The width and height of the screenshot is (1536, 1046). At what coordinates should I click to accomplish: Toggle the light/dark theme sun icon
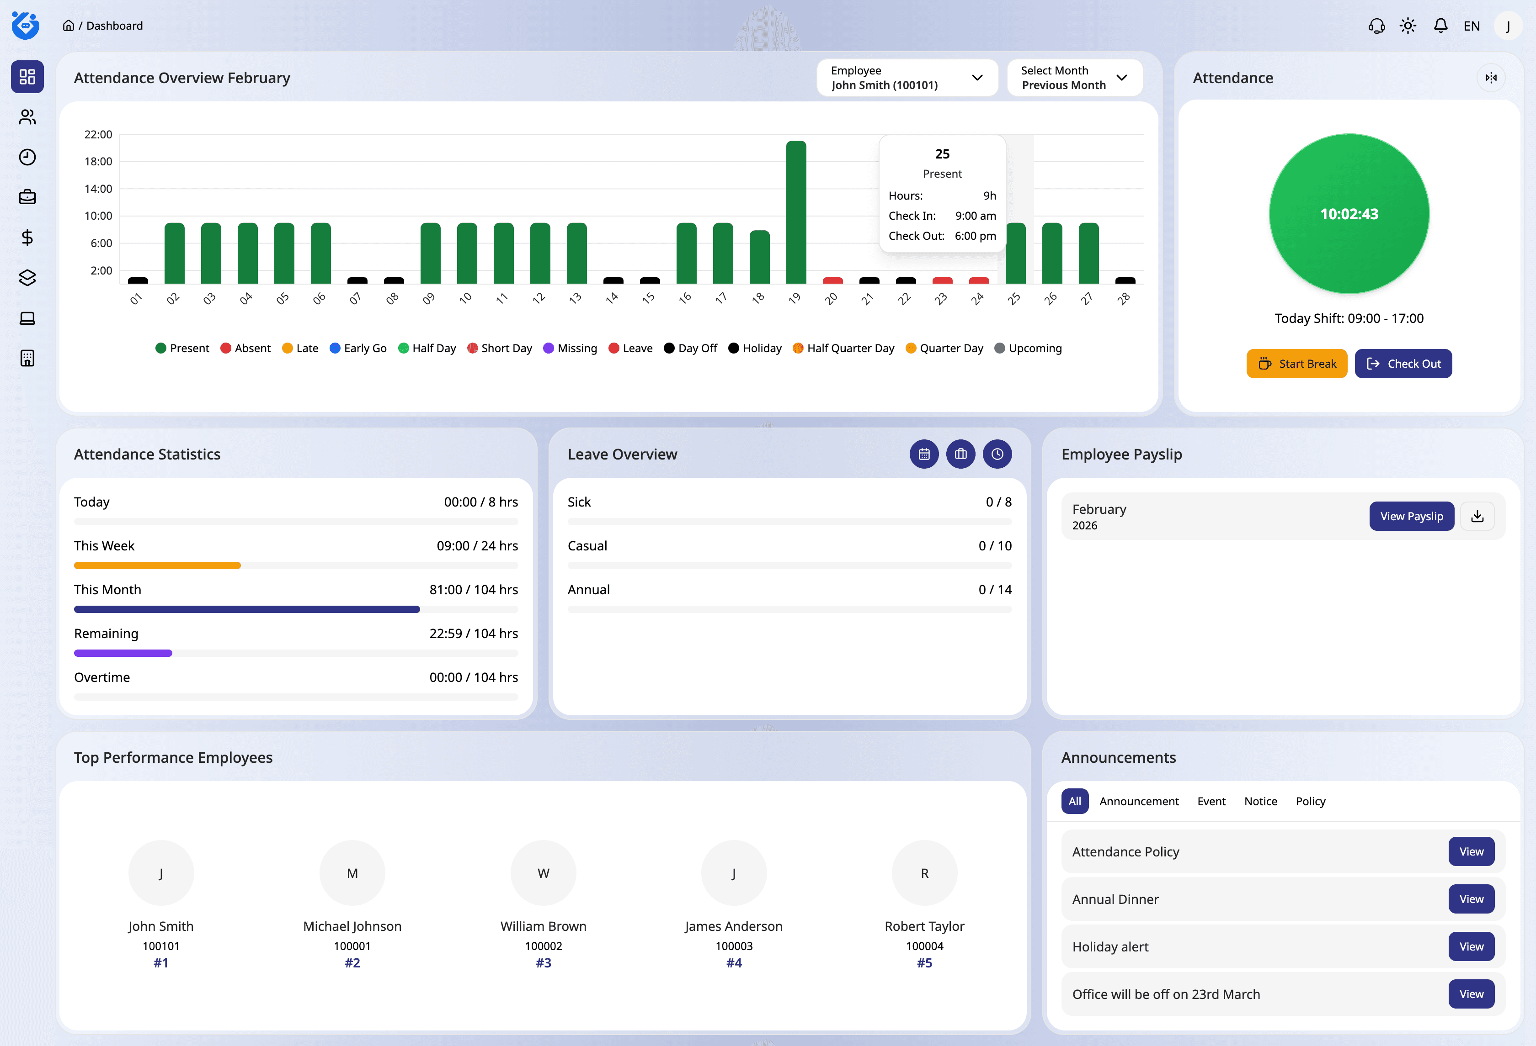(1408, 26)
